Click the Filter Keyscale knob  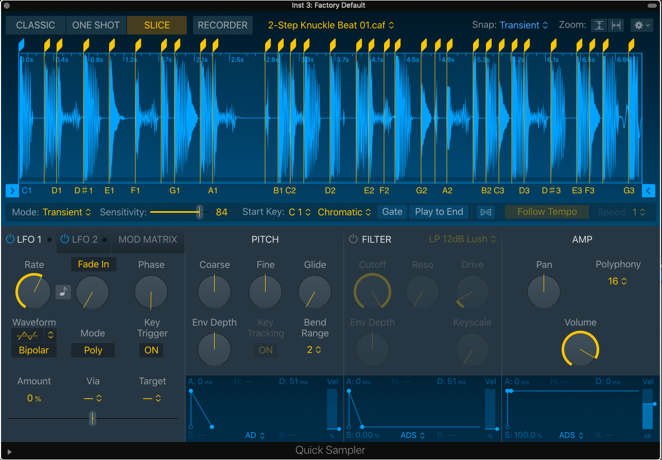click(473, 349)
